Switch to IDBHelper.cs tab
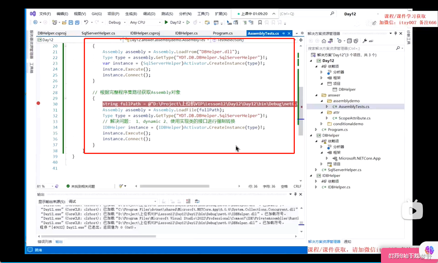The image size is (438, 263). pos(186,33)
